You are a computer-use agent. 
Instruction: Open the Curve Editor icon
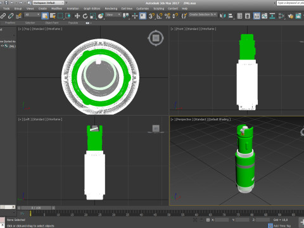265,16
